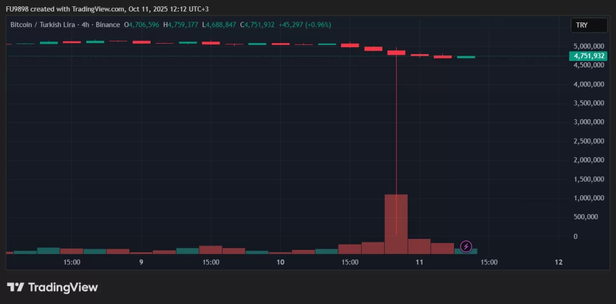Image resolution: width=616 pixels, height=304 pixels.
Task: Click the TradingView logo icon
Action: tap(16, 287)
